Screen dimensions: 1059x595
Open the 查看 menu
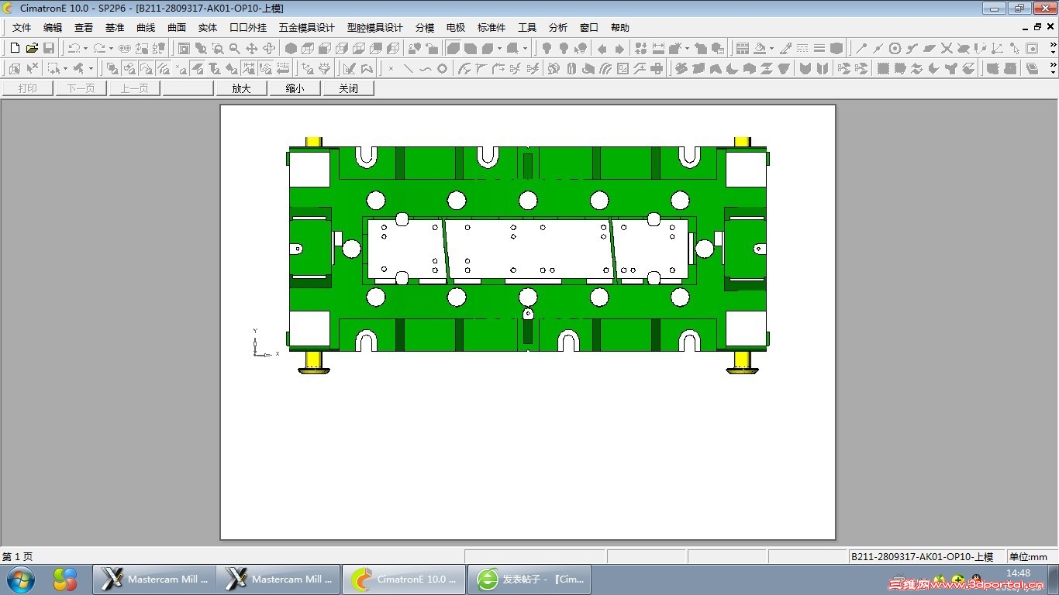tap(84, 28)
